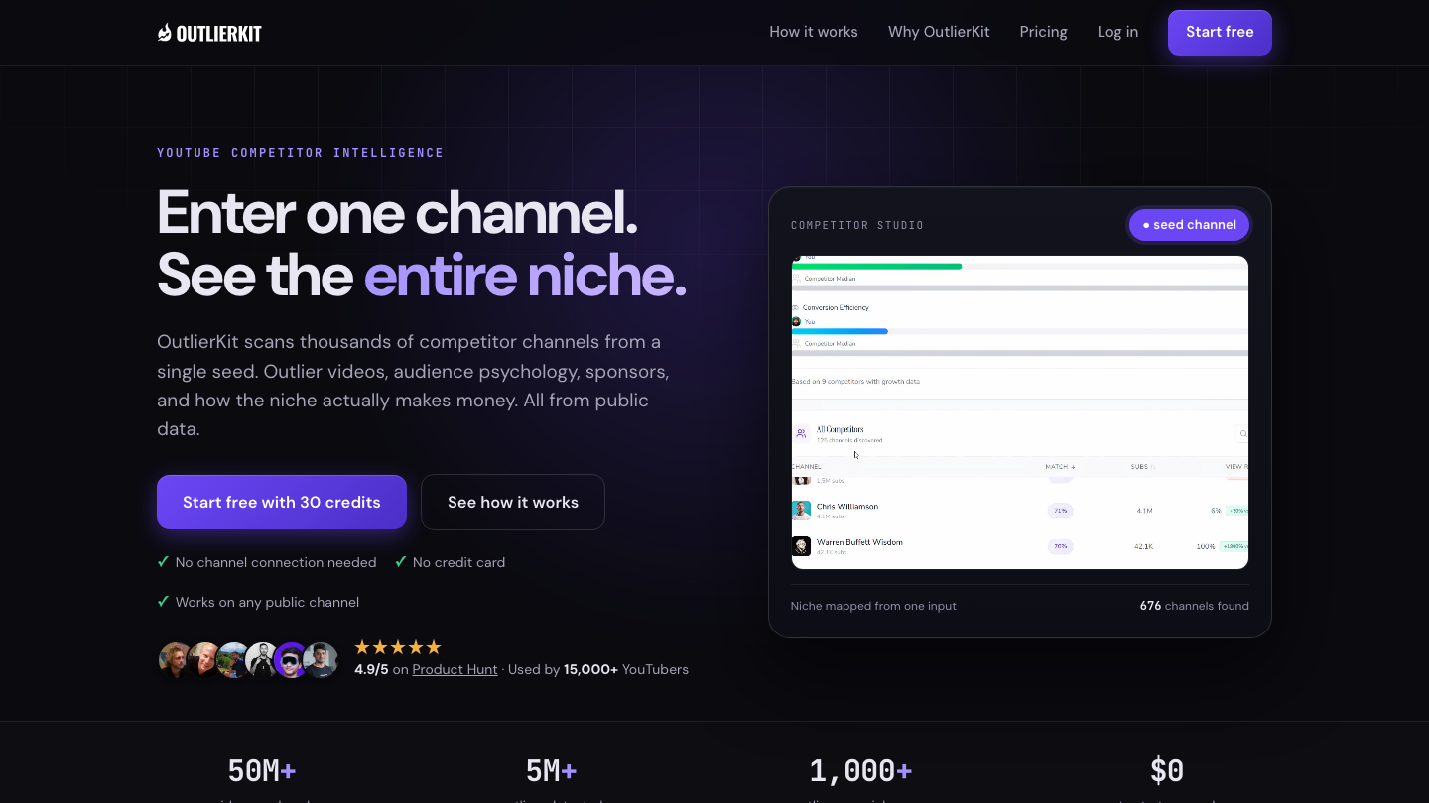
Task: Click the bald man user avatar
Action: (204, 660)
